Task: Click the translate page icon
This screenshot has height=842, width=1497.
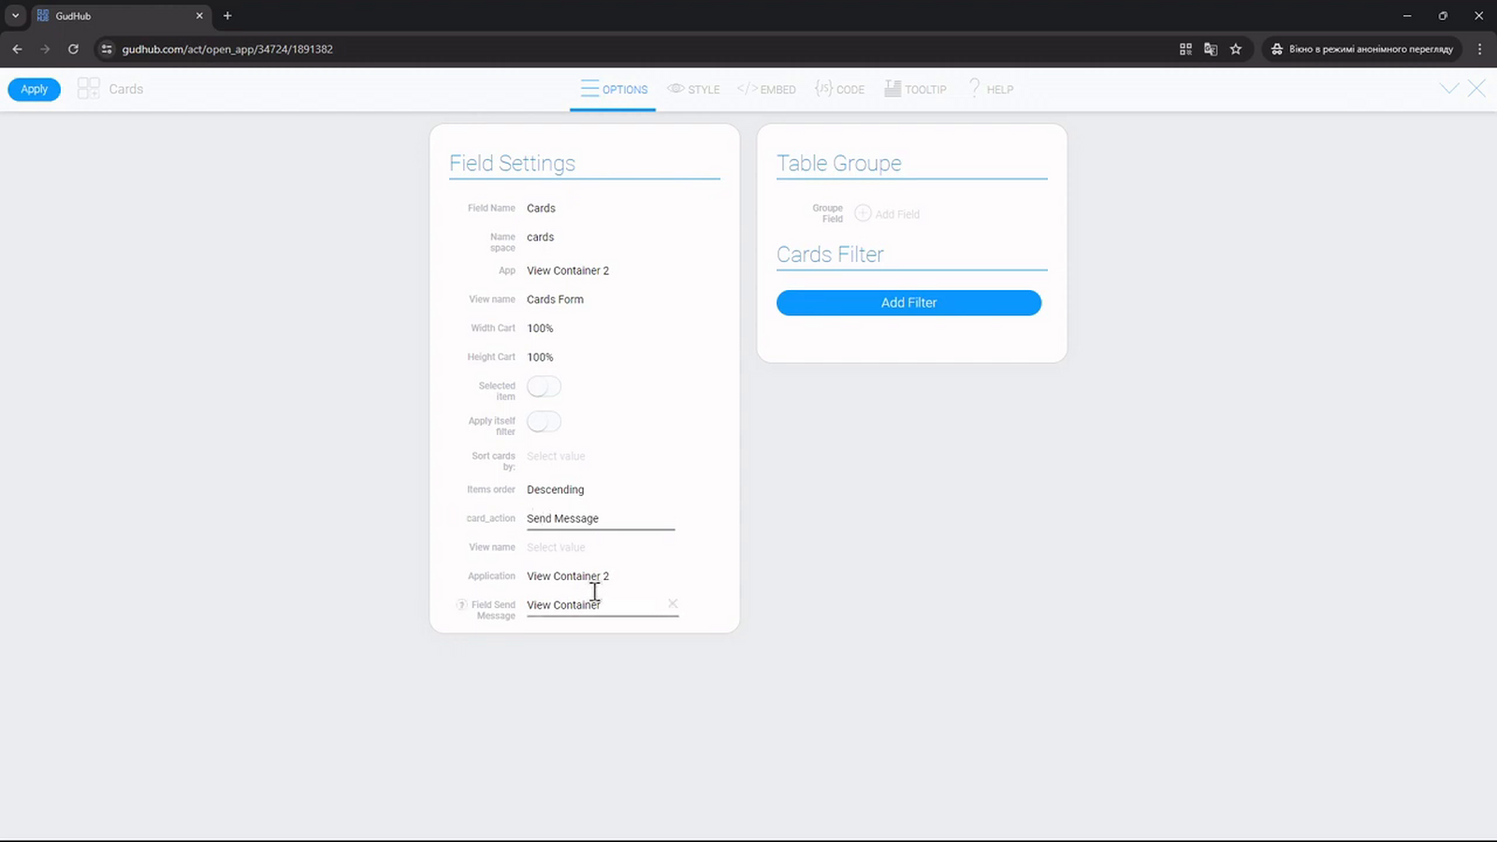Action: (1211, 49)
